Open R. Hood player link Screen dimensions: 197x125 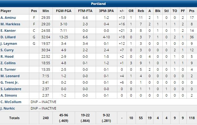pyautogui.click(x=6, y=56)
